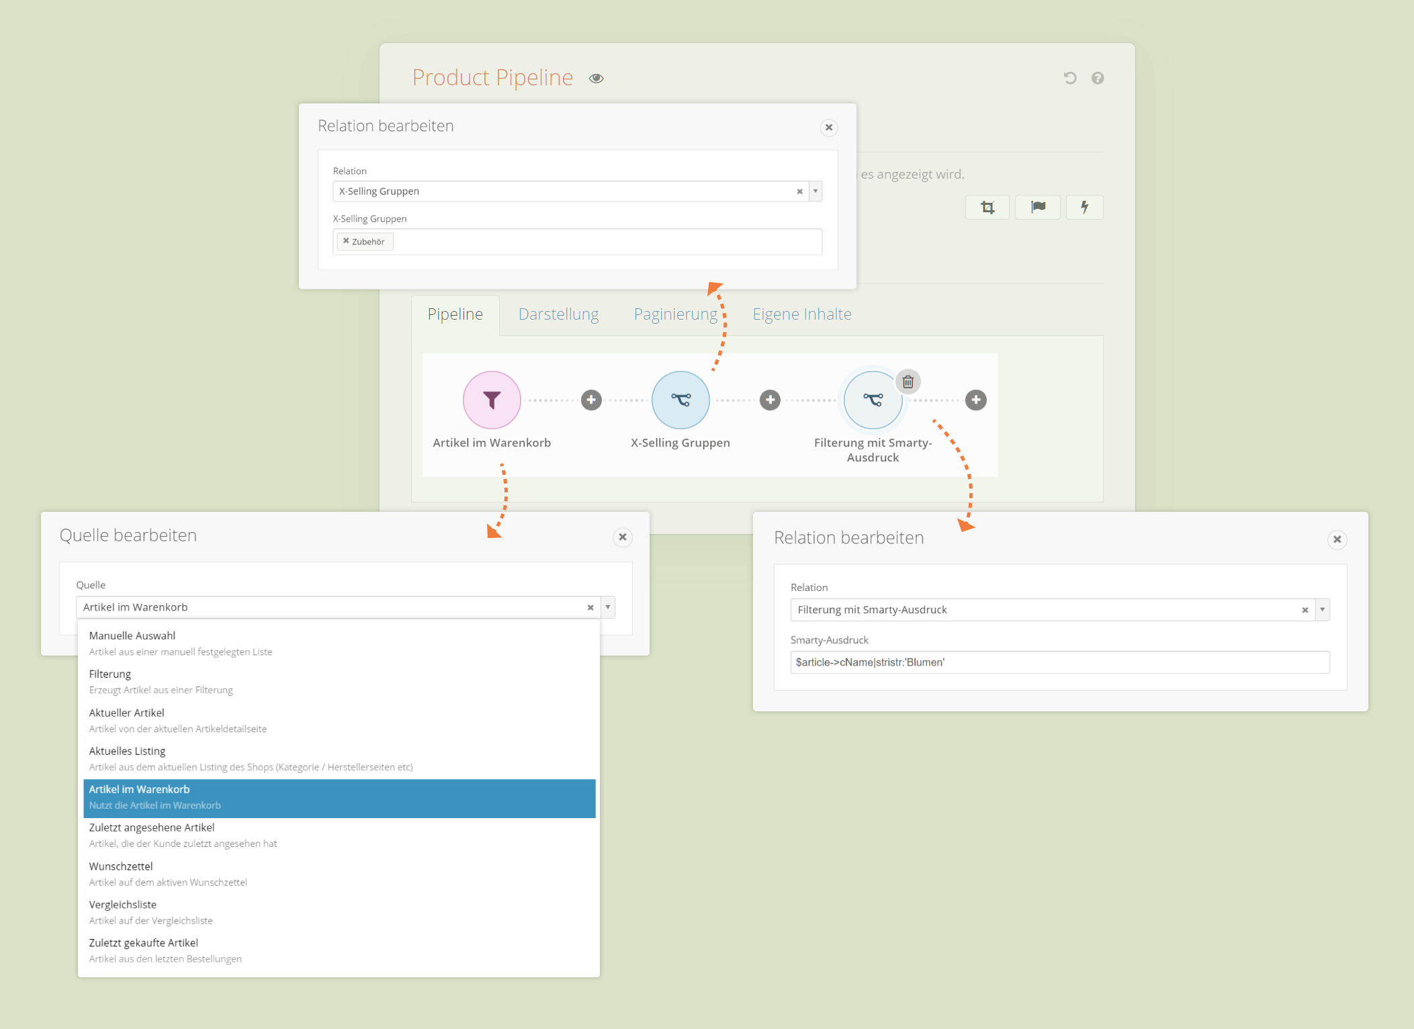Remove the Zubehör tag from X-Selling Gruppen
1414x1029 pixels.
347,240
